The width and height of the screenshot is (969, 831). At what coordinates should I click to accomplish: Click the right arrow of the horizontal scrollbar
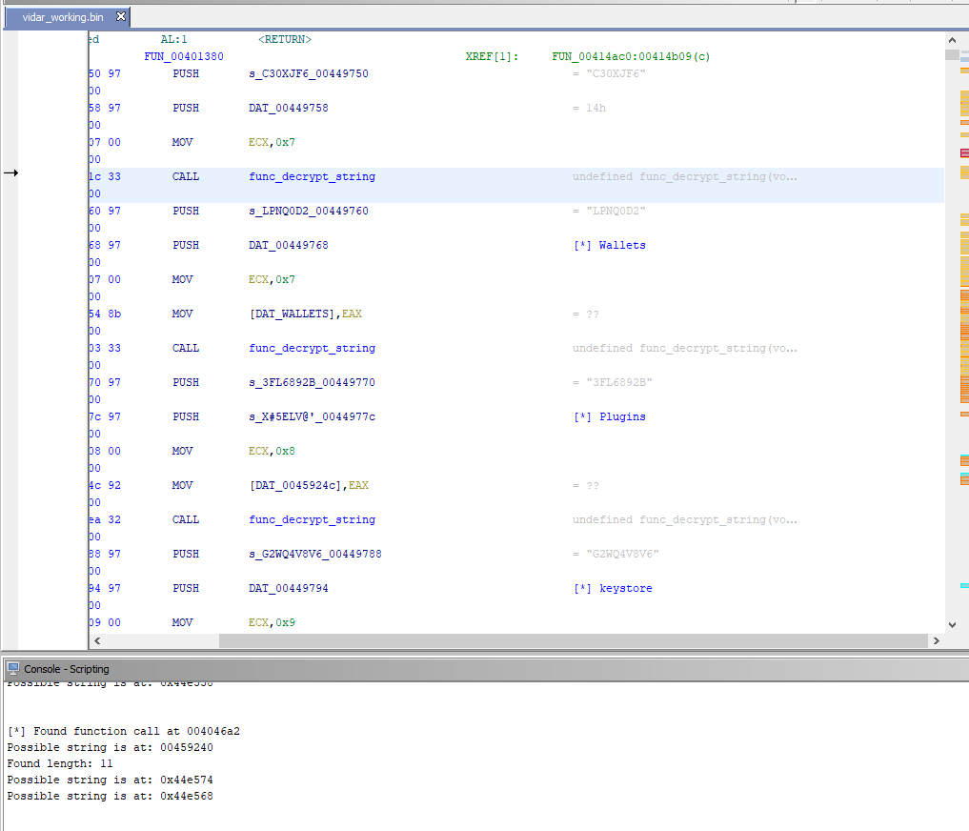tap(936, 640)
